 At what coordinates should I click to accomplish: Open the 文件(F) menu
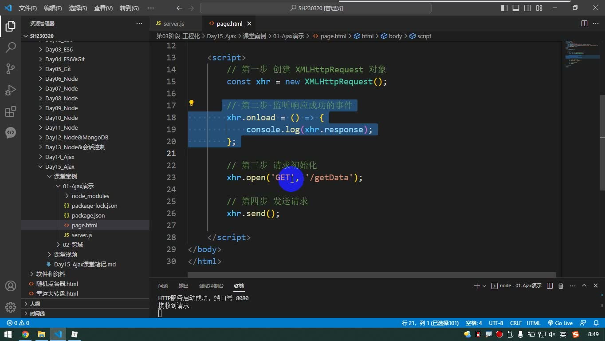(28, 8)
